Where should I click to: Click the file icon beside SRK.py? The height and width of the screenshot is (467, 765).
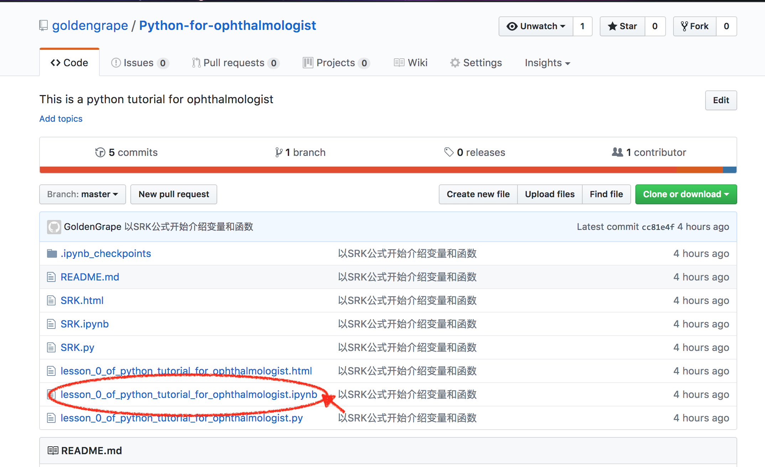click(x=51, y=347)
